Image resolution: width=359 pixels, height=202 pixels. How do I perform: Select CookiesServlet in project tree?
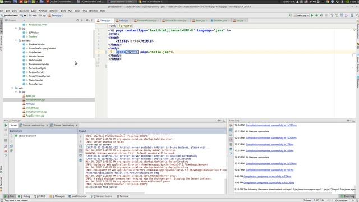pyautogui.click(x=36, y=44)
